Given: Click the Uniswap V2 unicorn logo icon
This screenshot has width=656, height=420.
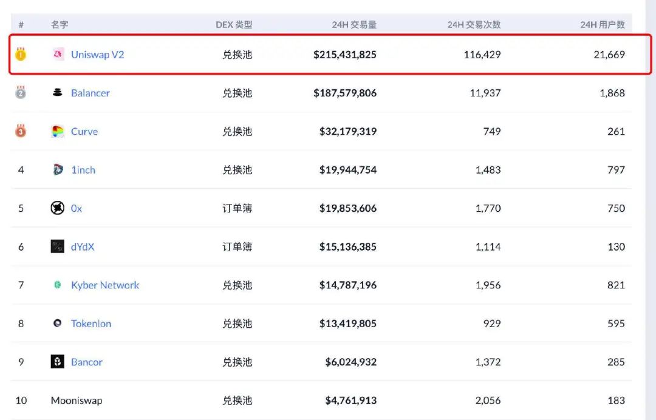Looking at the screenshot, I should [58, 54].
